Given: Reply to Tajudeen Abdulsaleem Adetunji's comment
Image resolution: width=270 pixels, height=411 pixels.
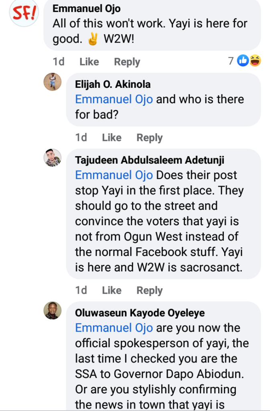Looking at the screenshot, I should (x=149, y=290).
